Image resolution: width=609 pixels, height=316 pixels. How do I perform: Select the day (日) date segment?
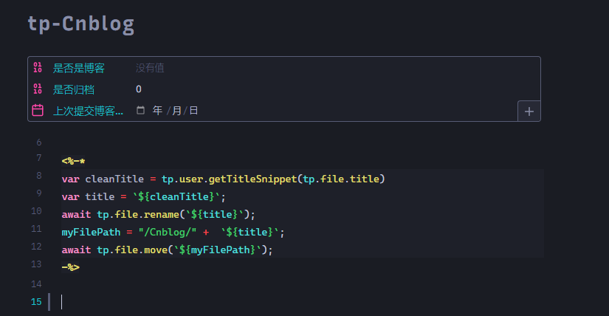[x=193, y=111]
